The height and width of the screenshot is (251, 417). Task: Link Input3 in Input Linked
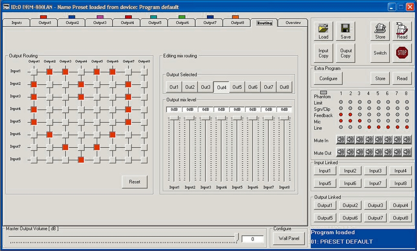tap(375, 171)
